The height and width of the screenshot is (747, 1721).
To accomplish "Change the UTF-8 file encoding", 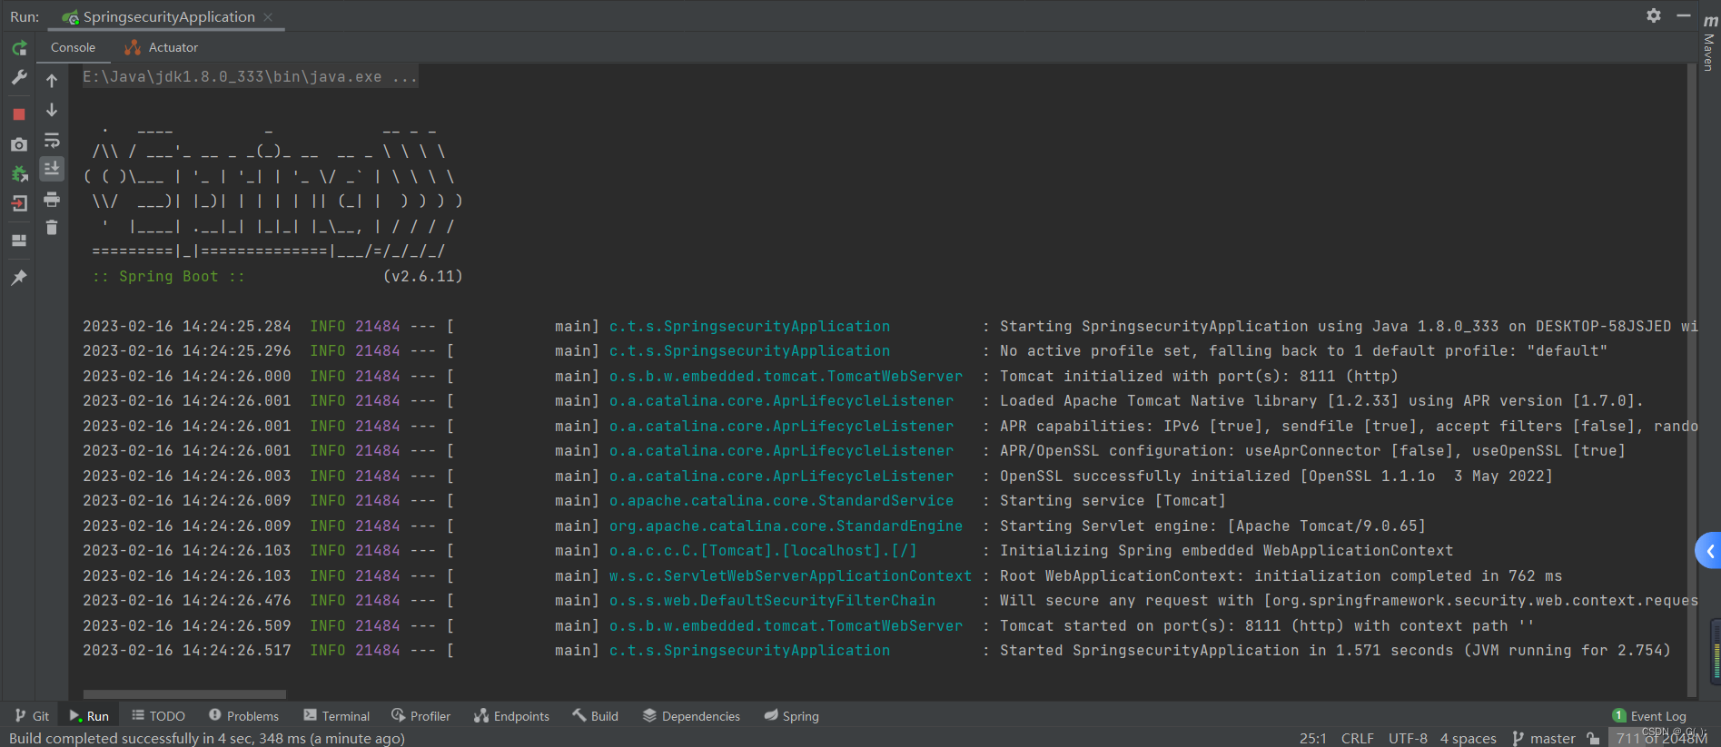I will point(1408,739).
